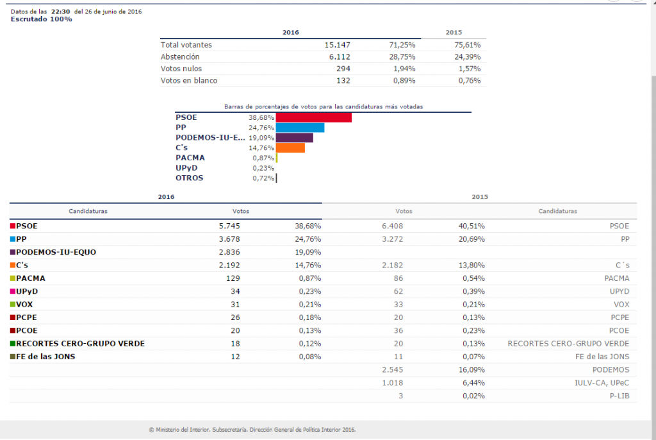The width and height of the screenshot is (656, 440).
Task: Click the PODEMOS-IU-EQUO vote count '2.836'
Action: [229, 252]
